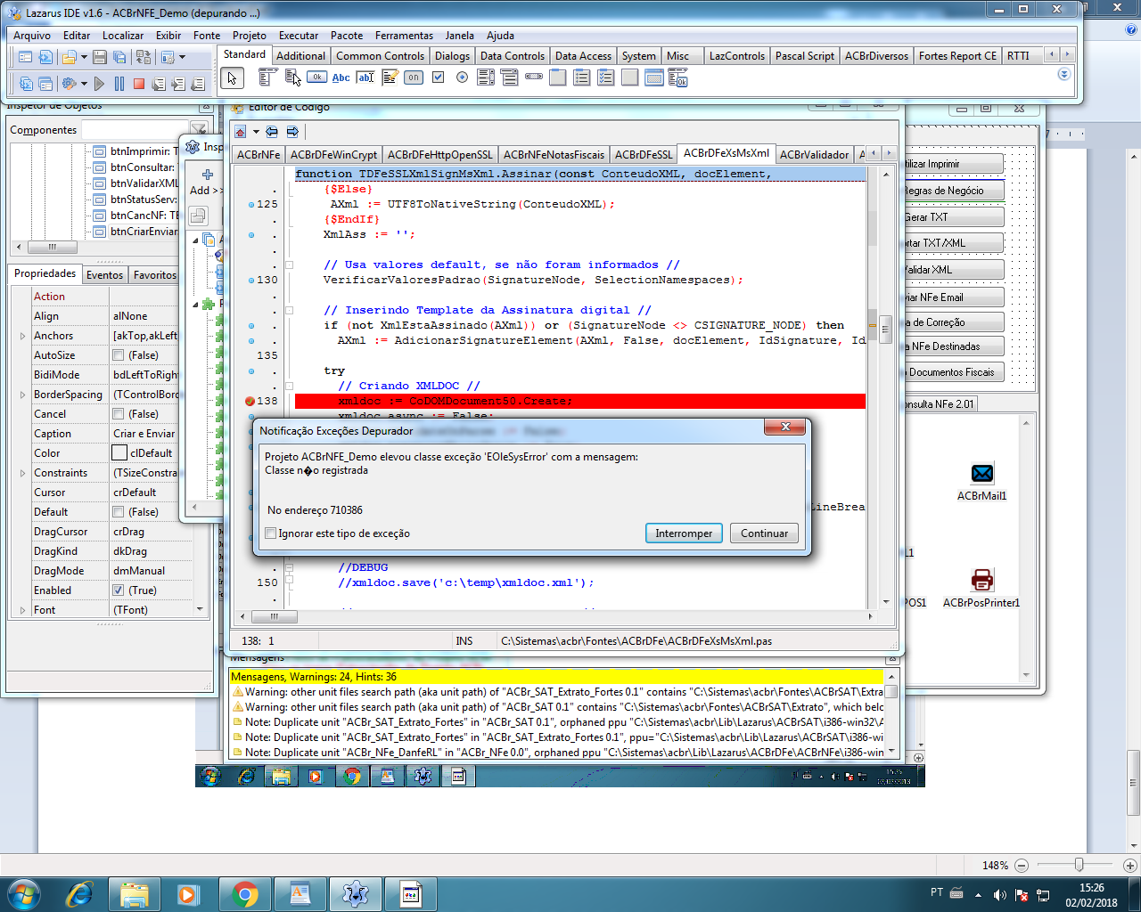This screenshot has width=1141, height=912.
Task: Select btnCriarEnviar in components tree
Action: [144, 232]
